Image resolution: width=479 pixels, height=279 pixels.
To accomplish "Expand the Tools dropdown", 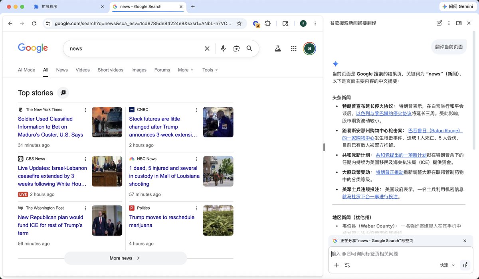I will (x=210, y=70).
